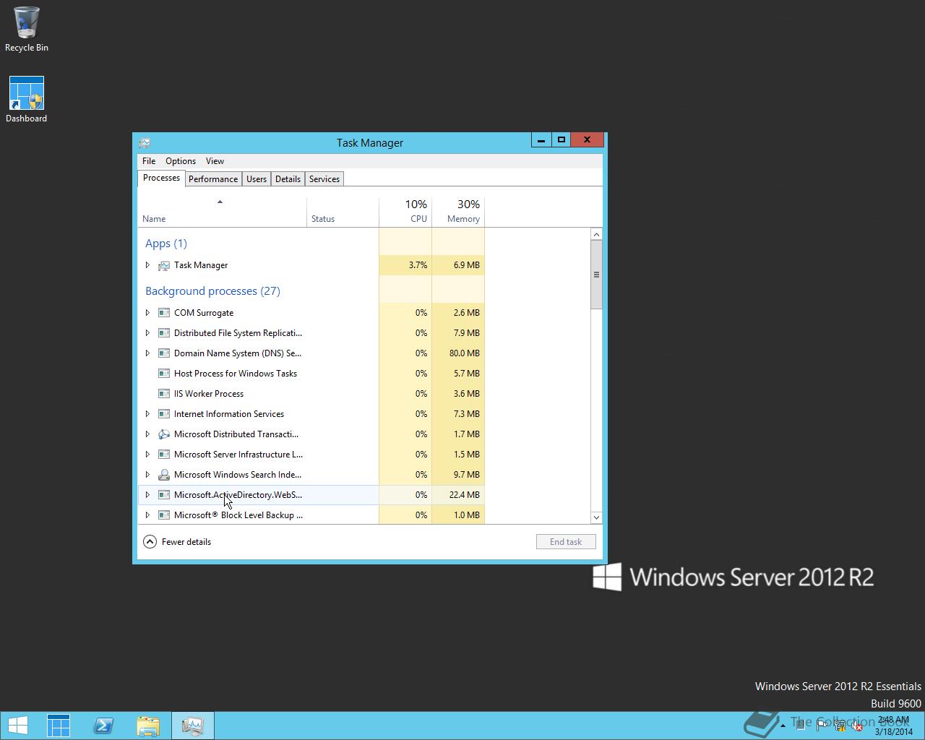The image size is (925, 740).
Task: Click the 22.4 MB memory value
Action: click(x=464, y=495)
